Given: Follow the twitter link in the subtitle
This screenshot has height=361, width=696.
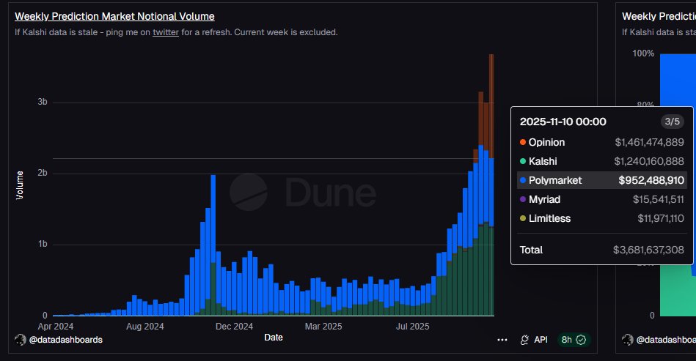Looking at the screenshot, I should click(x=166, y=32).
